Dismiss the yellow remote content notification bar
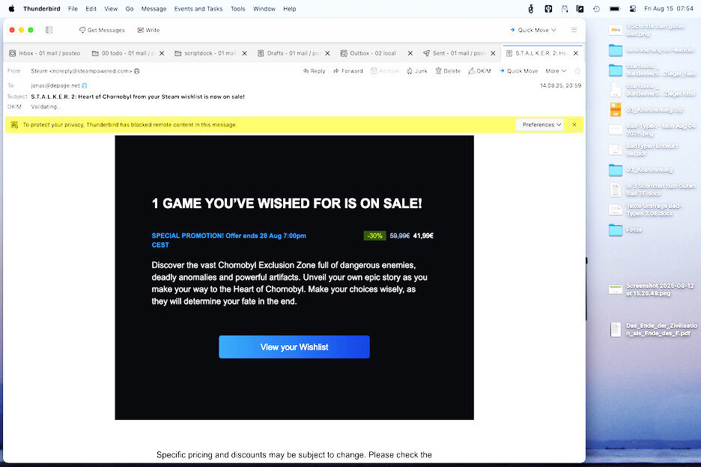 574,125
